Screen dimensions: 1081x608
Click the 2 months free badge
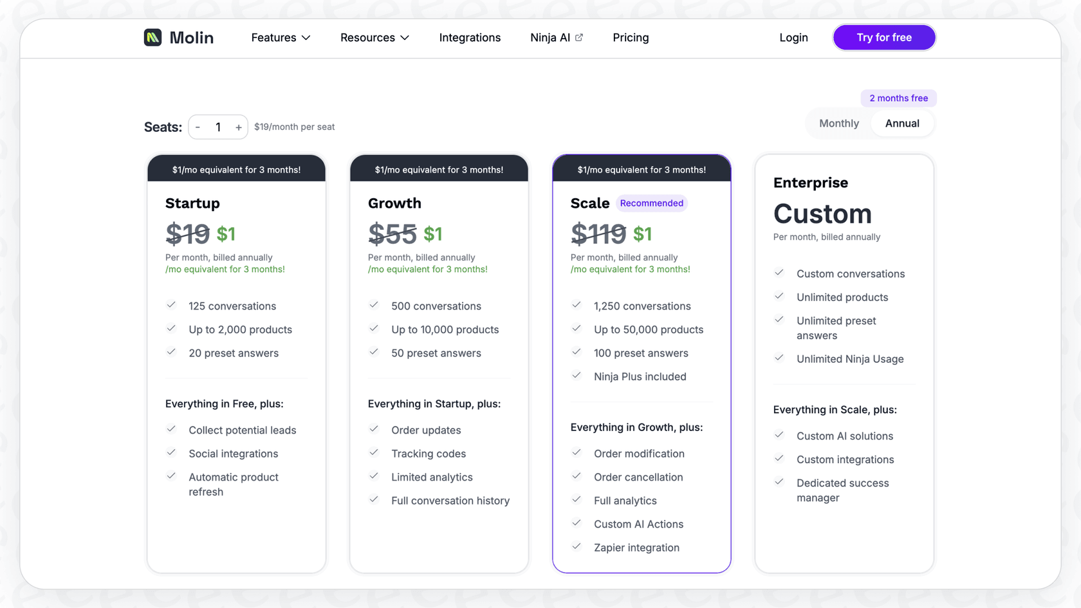(x=898, y=98)
